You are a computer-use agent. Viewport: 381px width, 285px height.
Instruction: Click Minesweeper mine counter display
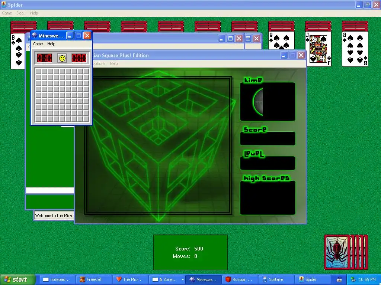tap(44, 58)
